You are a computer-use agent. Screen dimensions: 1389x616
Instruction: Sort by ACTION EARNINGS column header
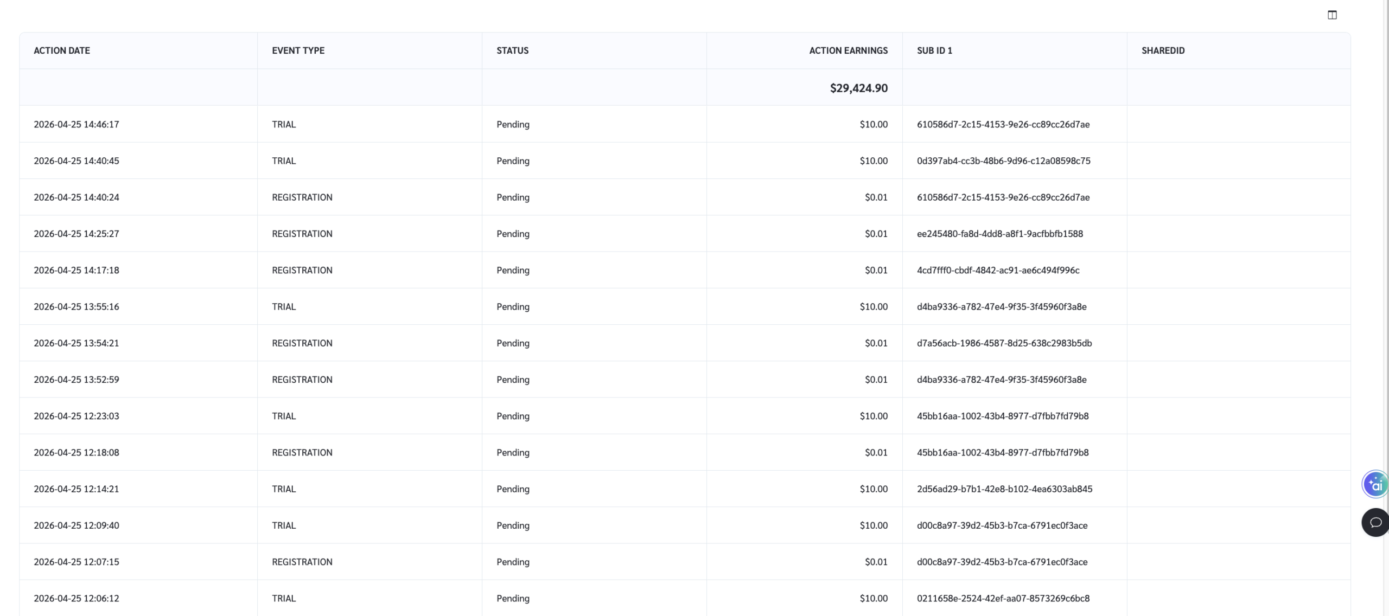tap(848, 50)
